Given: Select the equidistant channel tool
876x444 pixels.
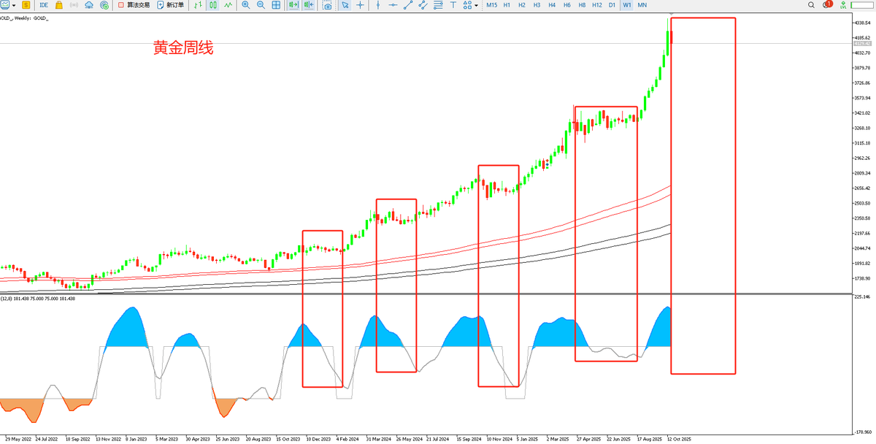Looking at the screenshot, I should point(423,5).
